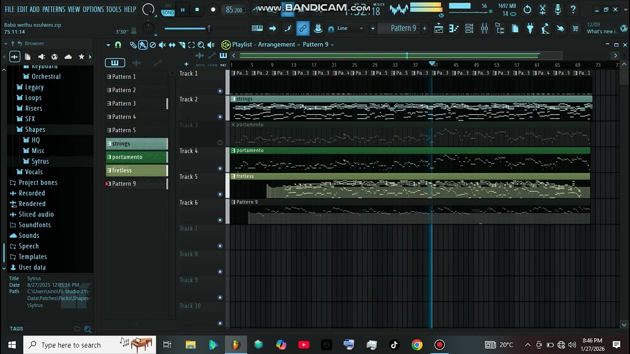The height and width of the screenshot is (354, 630).
Task: Select the Mute tool in playlist toolbar
Action: tap(162, 45)
